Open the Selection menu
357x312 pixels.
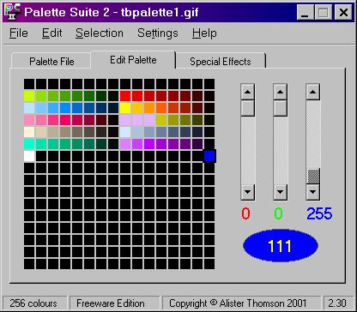coord(100,33)
